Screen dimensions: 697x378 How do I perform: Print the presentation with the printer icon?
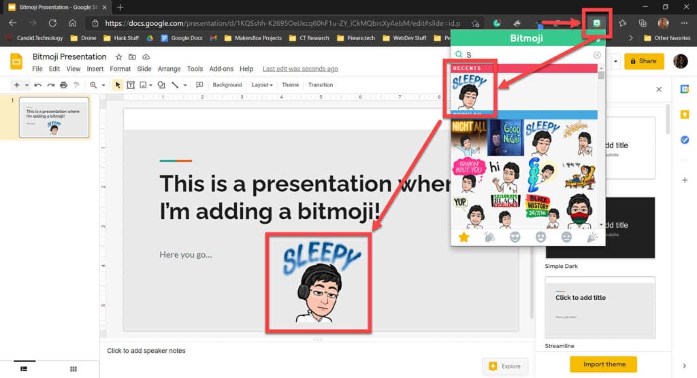[x=63, y=85]
